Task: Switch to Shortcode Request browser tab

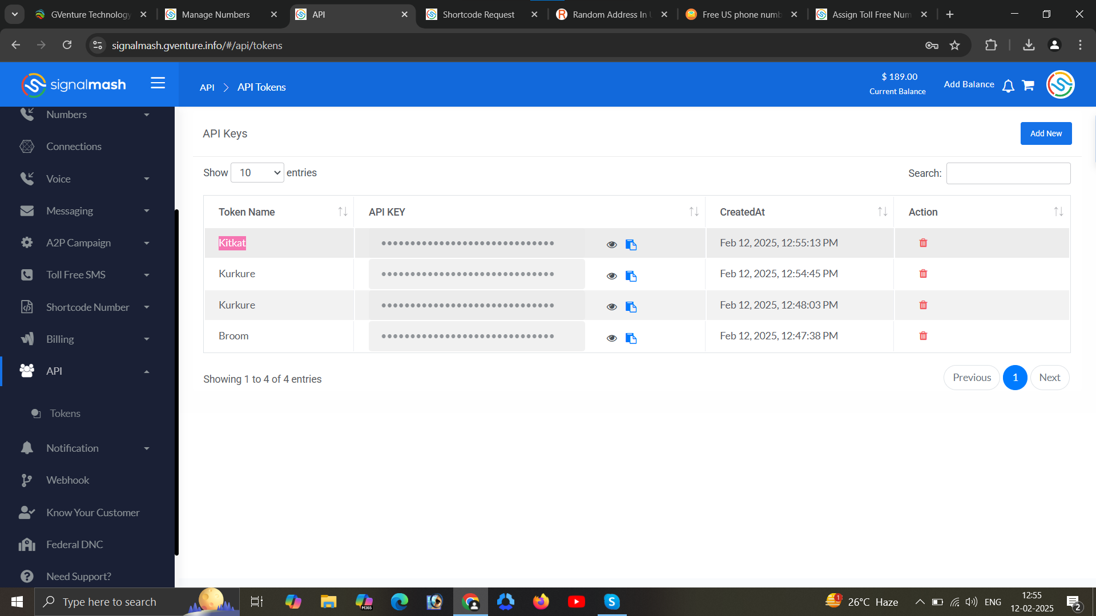Action: pyautogui.click(x=478, y=14)
